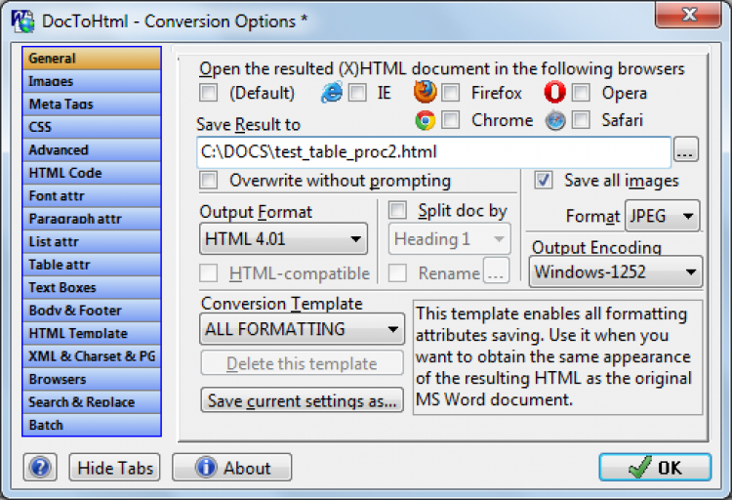Screen dimensions: 732x500
Task: Click the Safari browser icon
Action: (x=555, y=120)
